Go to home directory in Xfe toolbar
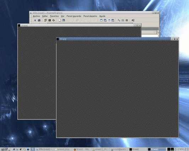The width and height of the screenshot is (189, 151). click(x=39, y=20)
